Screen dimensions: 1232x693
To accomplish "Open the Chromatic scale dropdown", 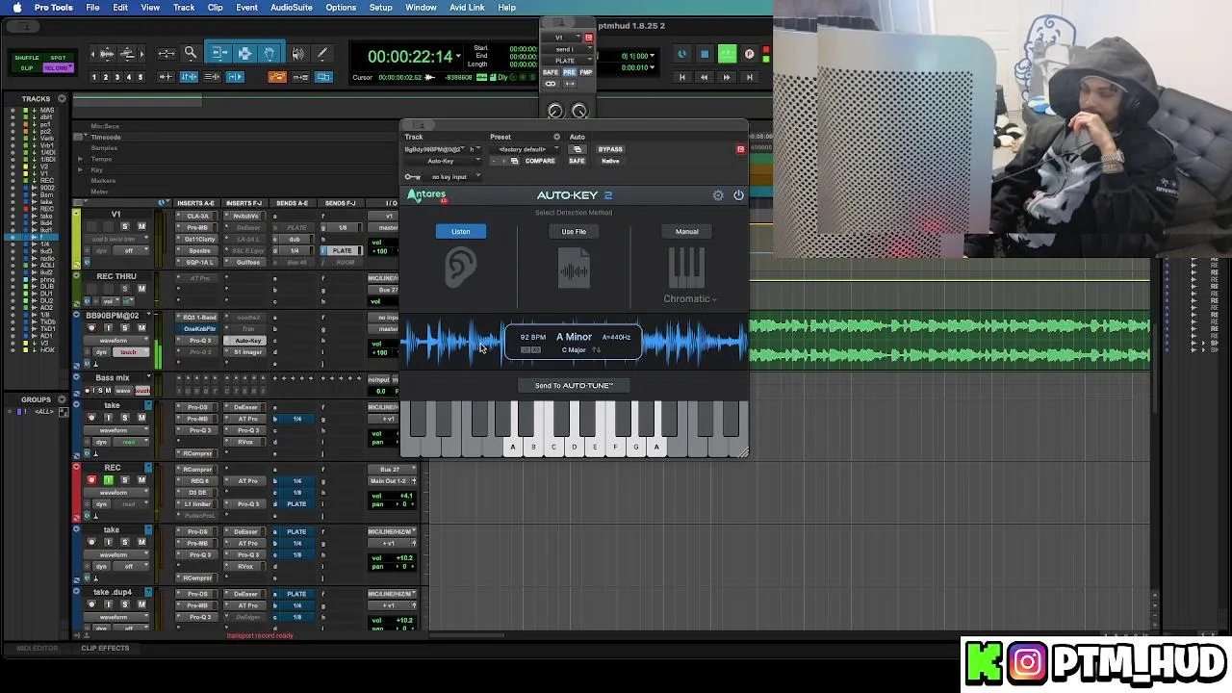I will (x=690, y=299).
